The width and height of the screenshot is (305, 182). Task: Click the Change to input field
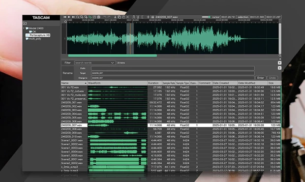[173, 78]
